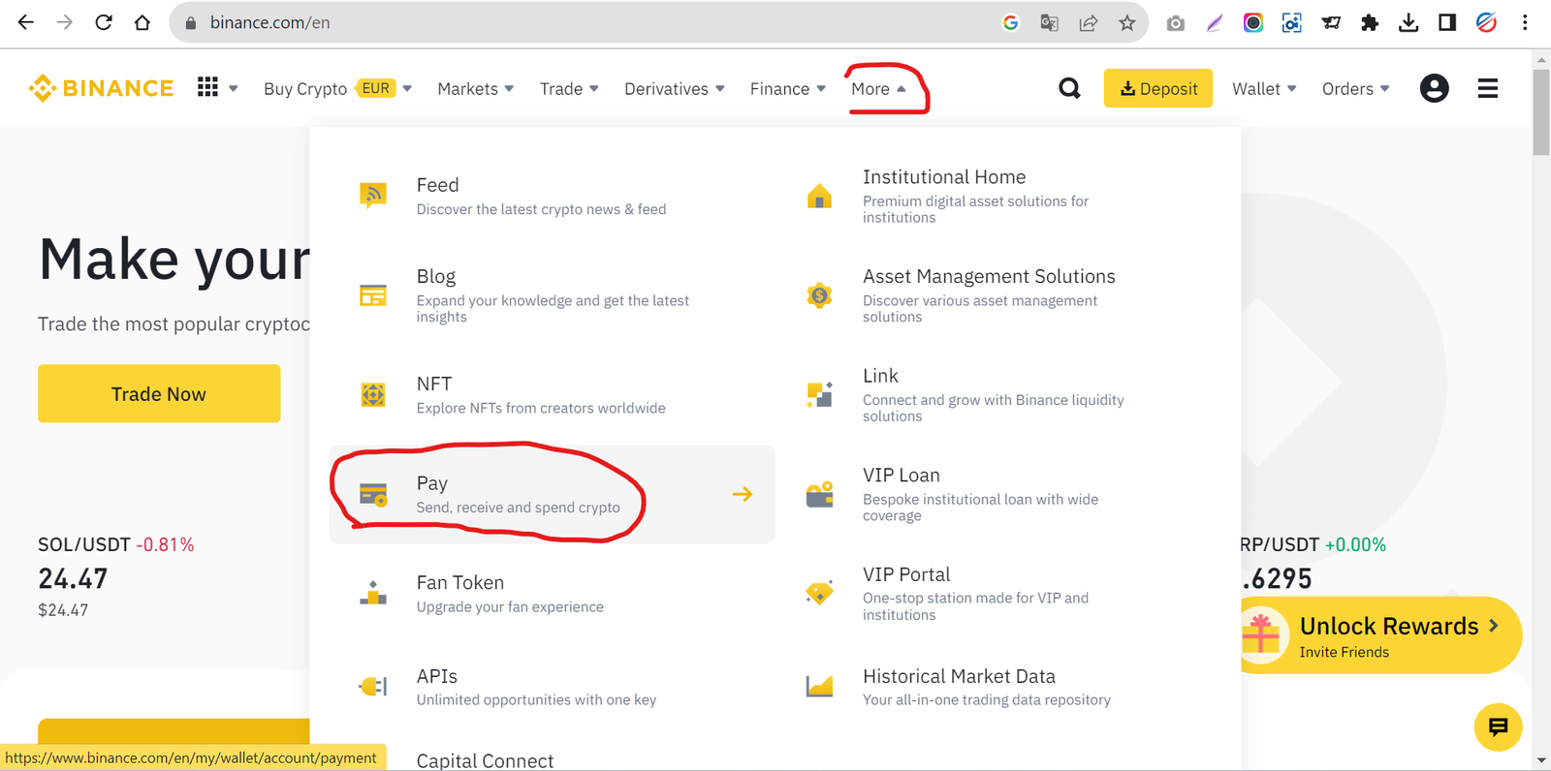This screenshot has height=771, width=1551.
Task: Click the scrollbar down arrow
Action: (x=1541, y=760)
